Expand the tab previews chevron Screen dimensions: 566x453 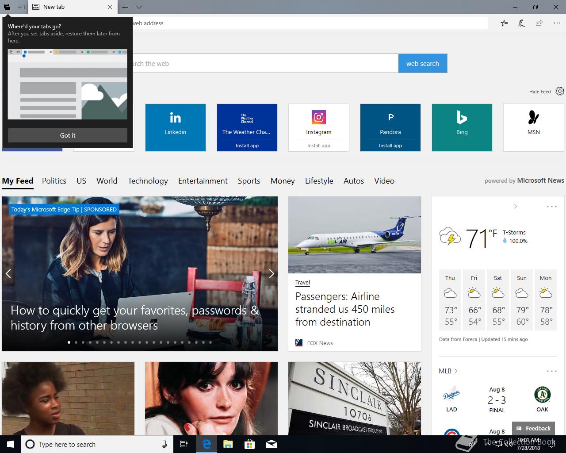139,7
